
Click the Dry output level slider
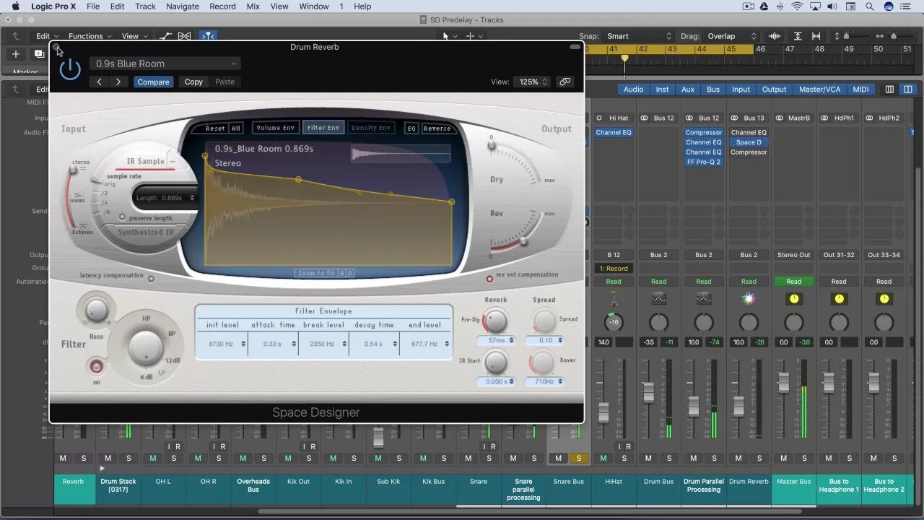pyautogui.click(x=492, y=145)
